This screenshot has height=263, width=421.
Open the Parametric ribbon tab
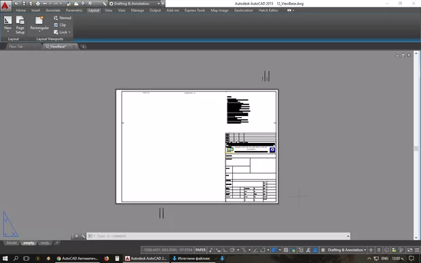coord(74,10)
